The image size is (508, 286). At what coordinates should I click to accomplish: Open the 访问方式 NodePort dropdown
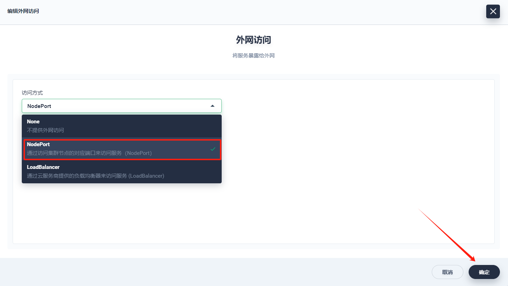[x=122, y=106]
